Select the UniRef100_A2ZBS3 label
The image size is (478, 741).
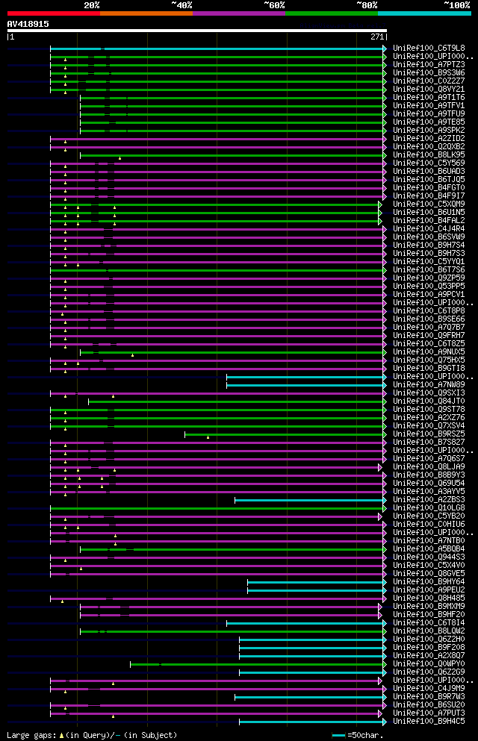coord(429,500)
